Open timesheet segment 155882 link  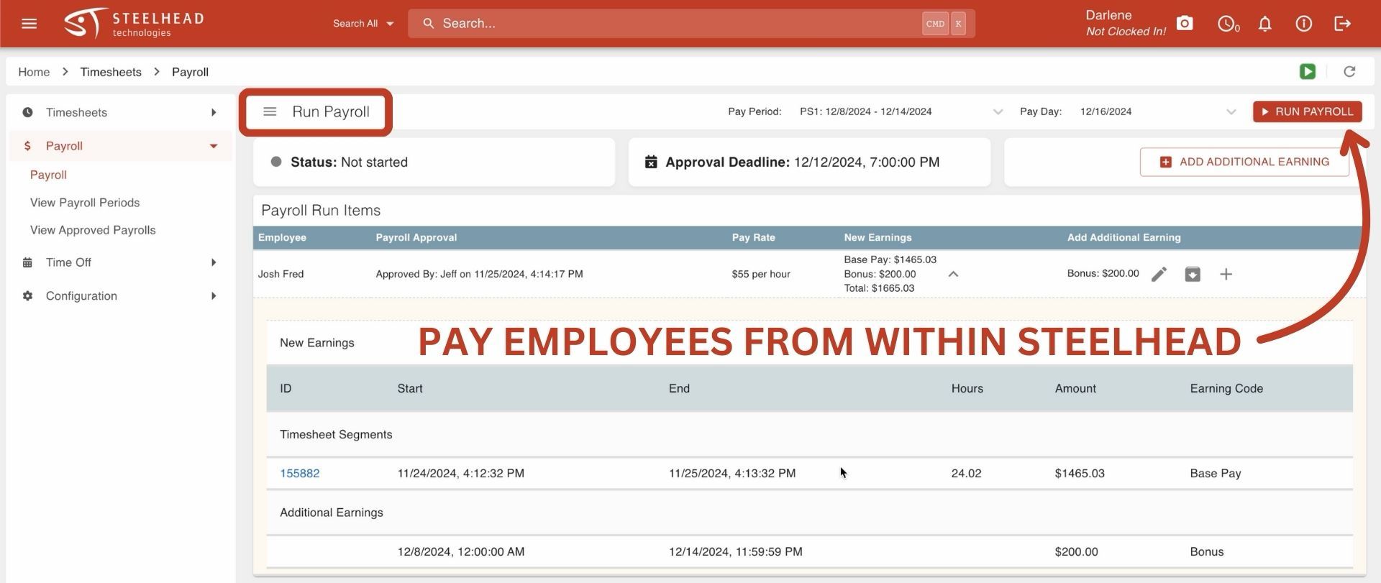pos(300,474)
